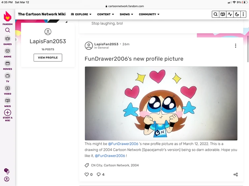Open the Movies section icon
The image size is (249, 186).
(x=8, y=63)
